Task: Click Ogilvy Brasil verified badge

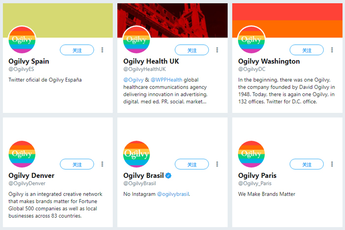Action: pyautogui.click(x=169, y=175)
